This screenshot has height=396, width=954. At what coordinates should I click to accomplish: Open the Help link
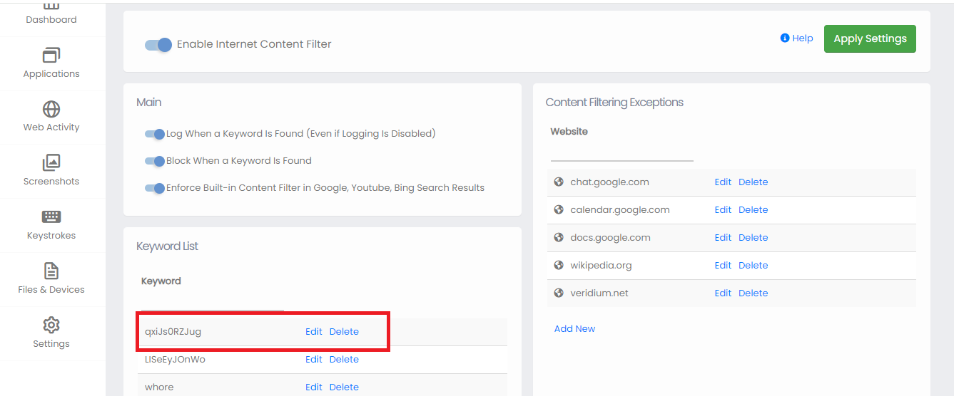(803, 38)
